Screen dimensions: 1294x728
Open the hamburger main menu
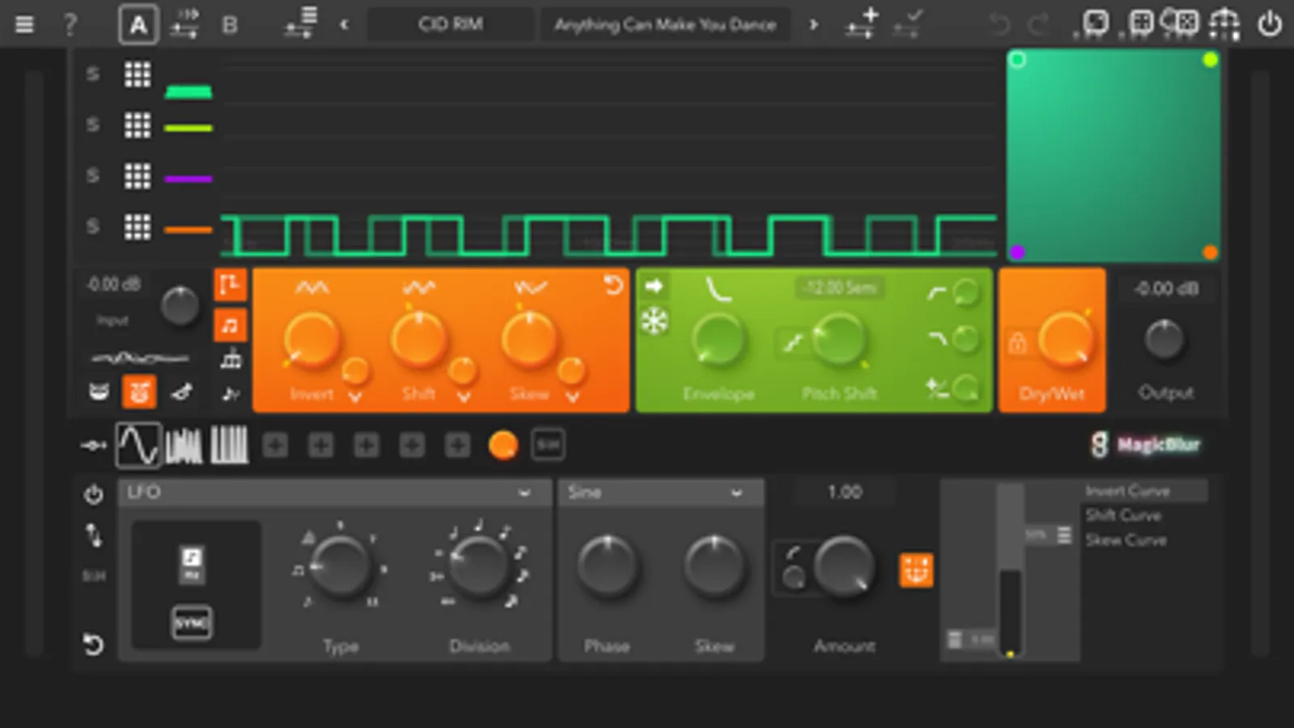point(24,24)
